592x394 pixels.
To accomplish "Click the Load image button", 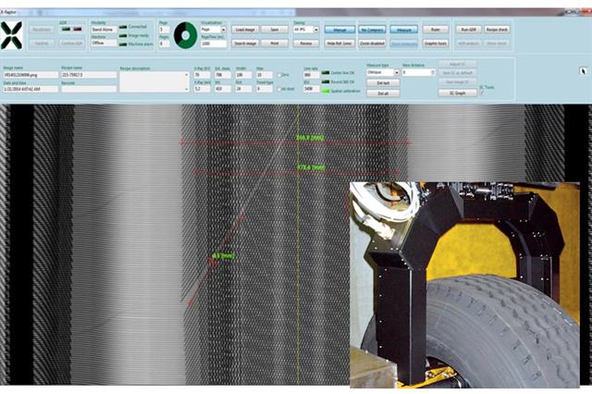I will point(245,30).
